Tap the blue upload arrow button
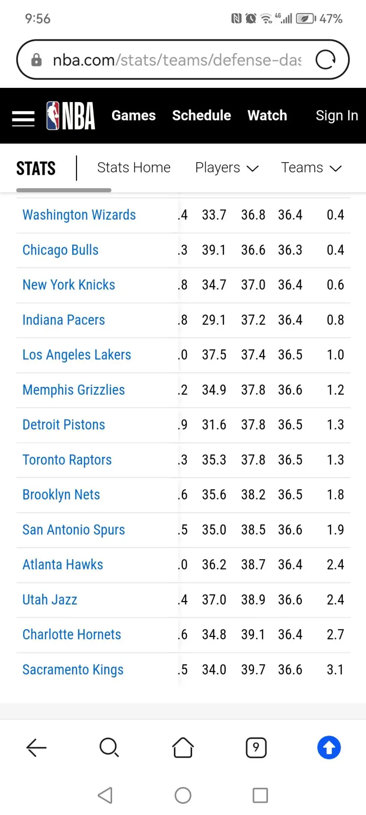Viewport: 366px width, 815px height. pos(329,748)
